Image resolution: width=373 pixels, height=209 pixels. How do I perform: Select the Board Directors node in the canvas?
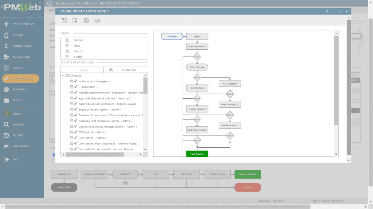pyautogui.click(x=230, y=125)
